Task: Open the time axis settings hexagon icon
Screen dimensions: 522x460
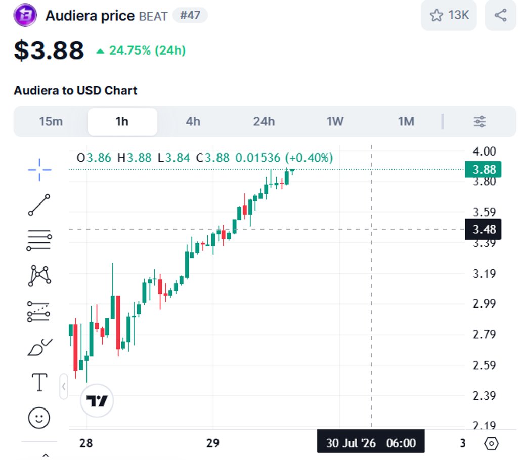Action: point(491,443)
